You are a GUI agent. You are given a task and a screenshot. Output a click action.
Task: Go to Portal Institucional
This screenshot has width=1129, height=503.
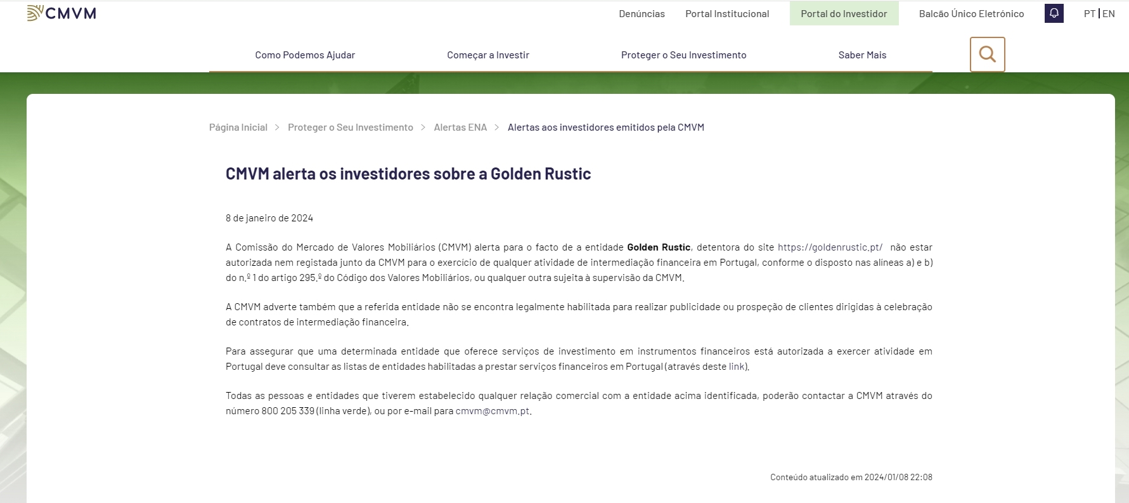click(726, 13)
